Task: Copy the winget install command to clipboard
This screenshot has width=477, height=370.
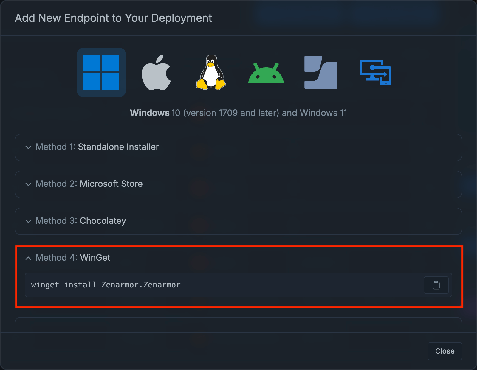Action: pos(436,285)
